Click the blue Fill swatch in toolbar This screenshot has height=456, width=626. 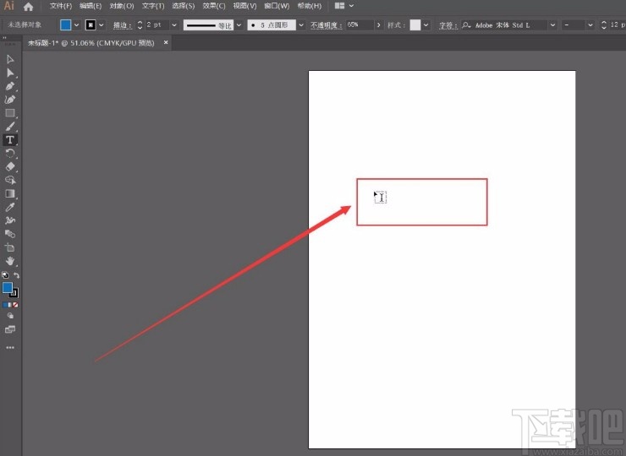(x=7, y=287)
